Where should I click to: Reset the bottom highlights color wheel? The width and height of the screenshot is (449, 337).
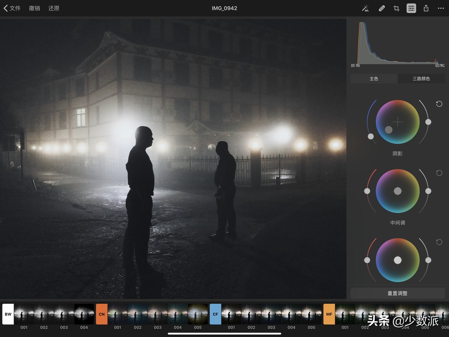point(439,242)
